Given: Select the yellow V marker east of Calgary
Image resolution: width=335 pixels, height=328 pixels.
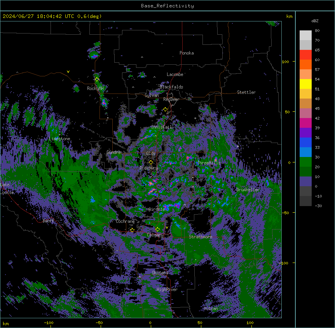Looking at the screenshot, I should pyautogui.click(x=167, y=227).
